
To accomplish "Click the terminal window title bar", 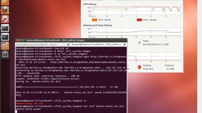I will [x=71, y=40].
